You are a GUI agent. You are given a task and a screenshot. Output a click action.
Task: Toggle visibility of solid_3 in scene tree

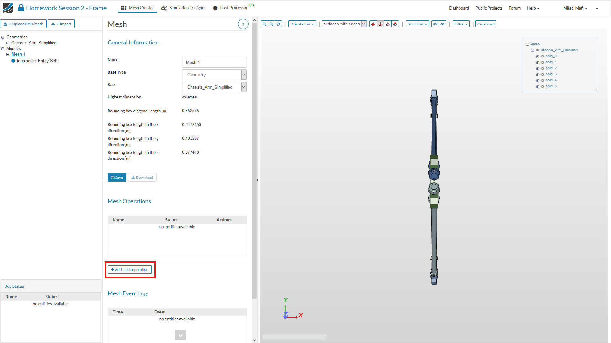[x=543, y=74]
